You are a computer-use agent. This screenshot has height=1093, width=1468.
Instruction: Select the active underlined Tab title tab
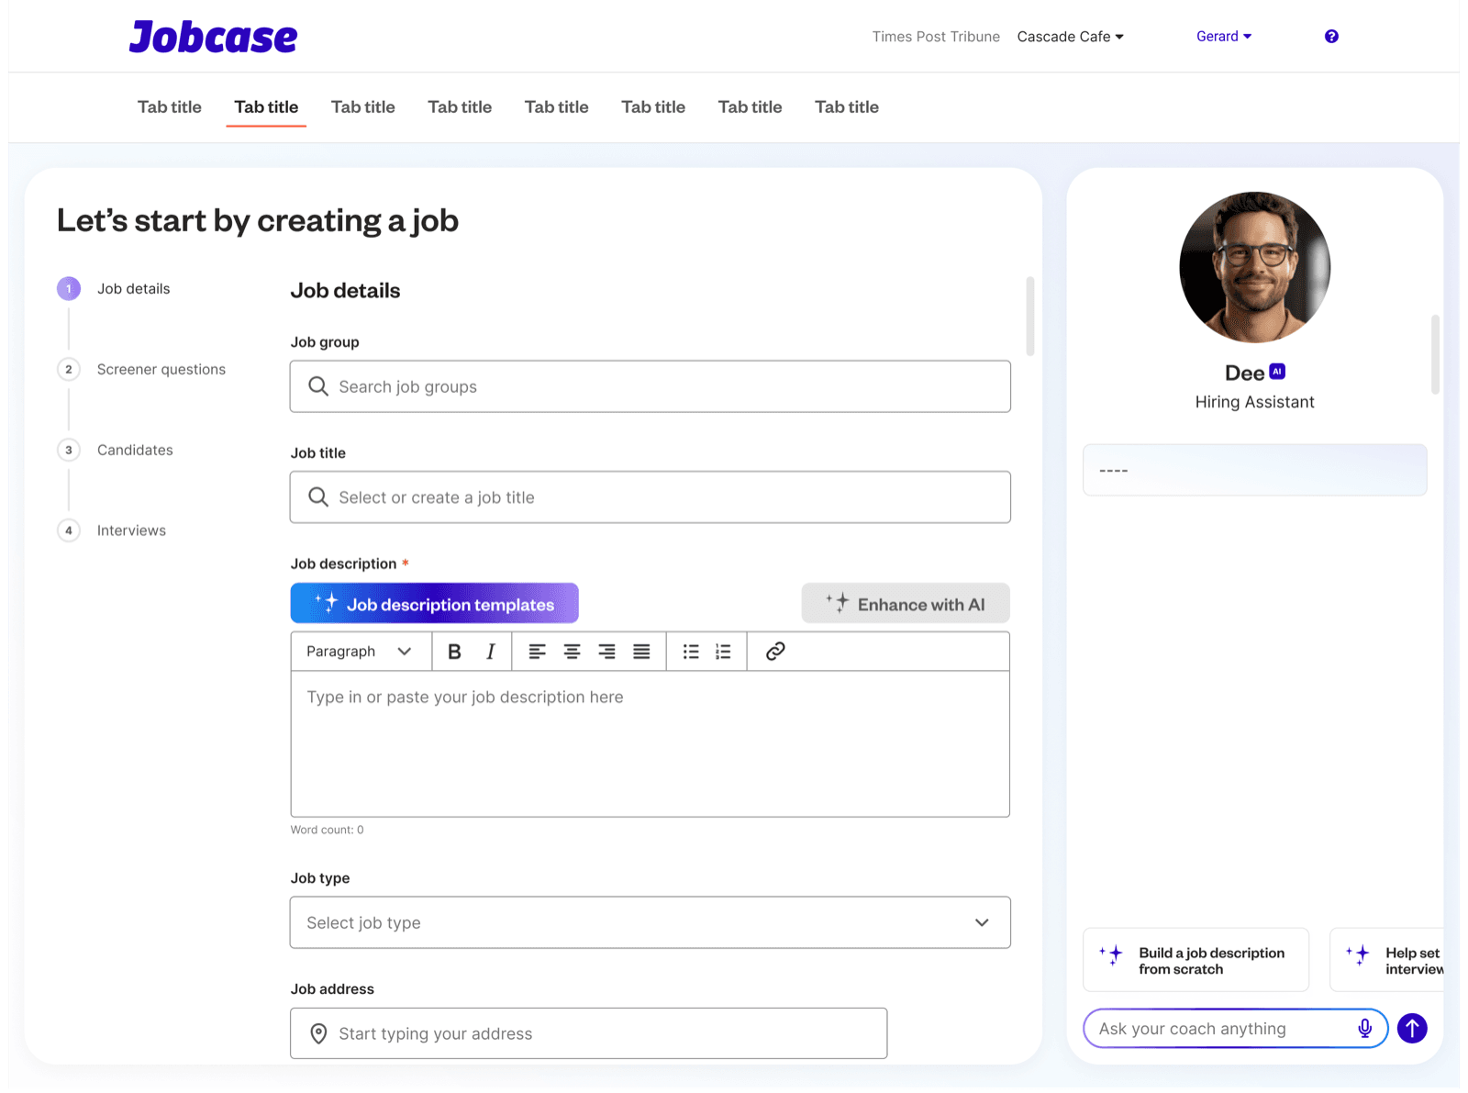[266, 107]
